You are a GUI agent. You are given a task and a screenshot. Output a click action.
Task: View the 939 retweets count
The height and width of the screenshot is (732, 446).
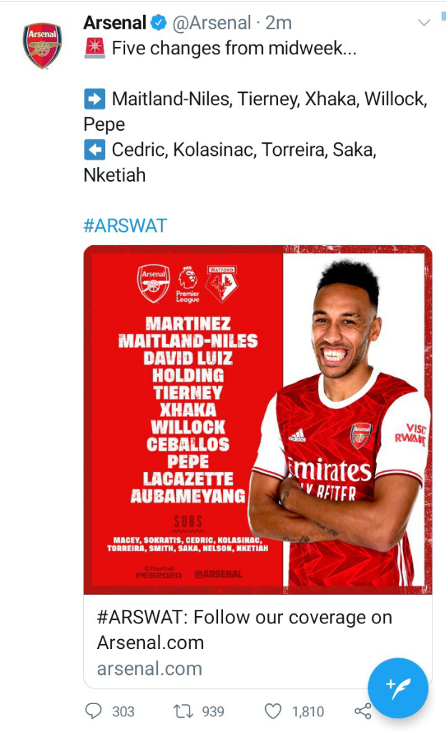click(x=213, y=711)
